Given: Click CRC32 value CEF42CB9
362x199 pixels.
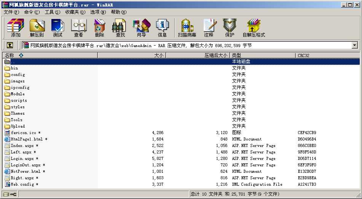Looking at the screenshot, I should [307, 133].
